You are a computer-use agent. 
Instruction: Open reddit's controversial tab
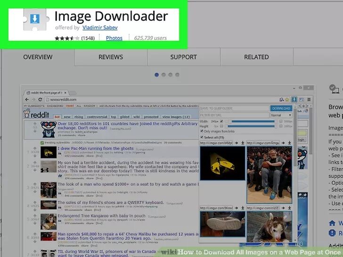click(97, 117)
